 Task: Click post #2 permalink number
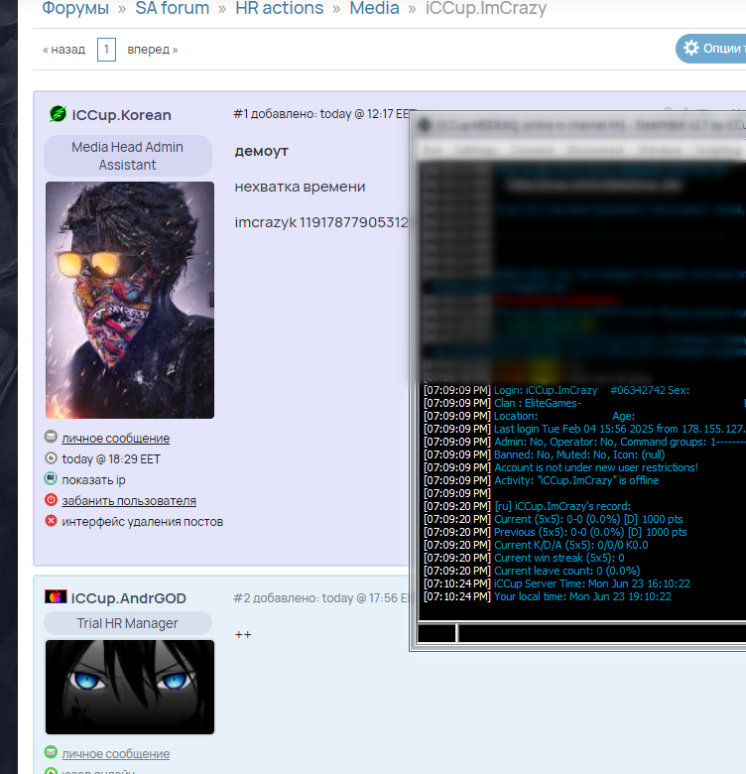tap(242, 598)
